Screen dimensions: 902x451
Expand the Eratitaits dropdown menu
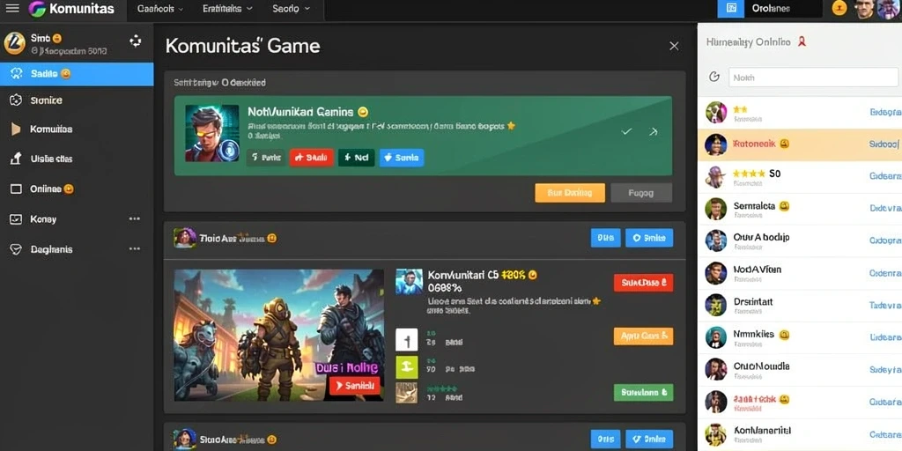tap(228, 9)
